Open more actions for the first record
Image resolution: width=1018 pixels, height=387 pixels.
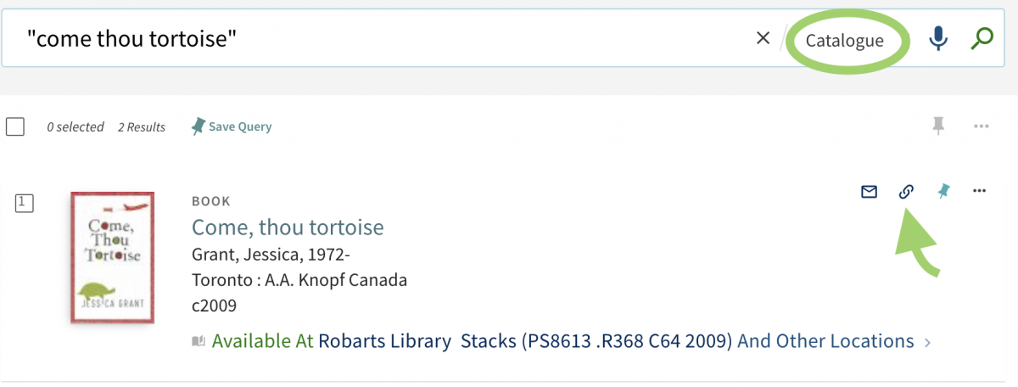click(x=980, y=191)
